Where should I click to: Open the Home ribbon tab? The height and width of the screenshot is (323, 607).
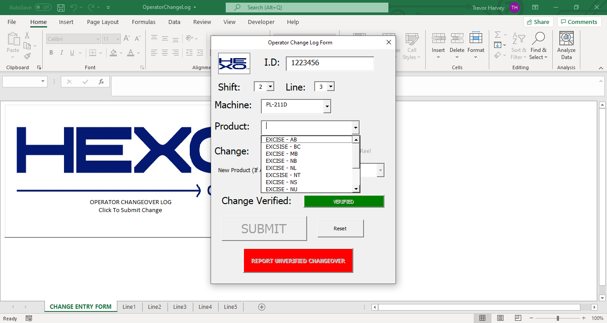pos(38,22)
